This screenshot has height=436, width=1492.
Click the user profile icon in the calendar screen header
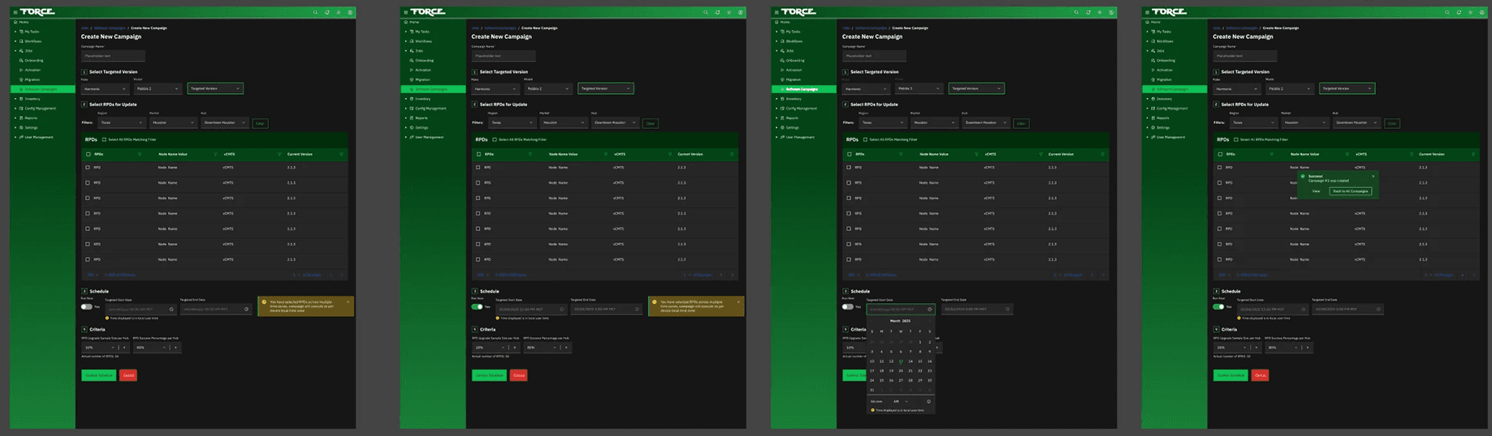[1111, 12]
